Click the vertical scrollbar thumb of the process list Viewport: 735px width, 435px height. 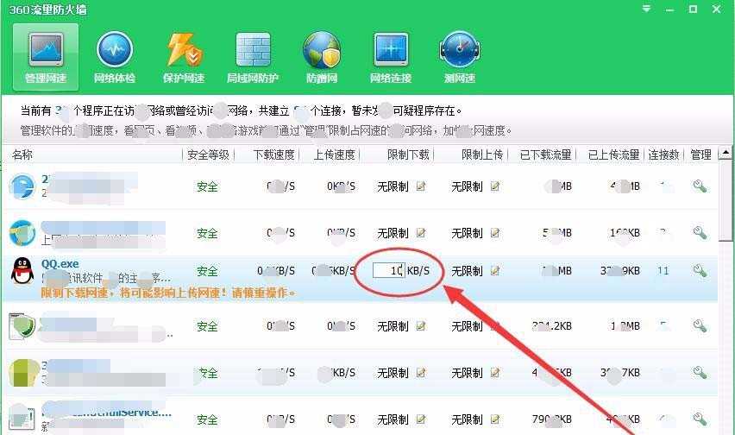pyautogui.click(x=726, y=200)
